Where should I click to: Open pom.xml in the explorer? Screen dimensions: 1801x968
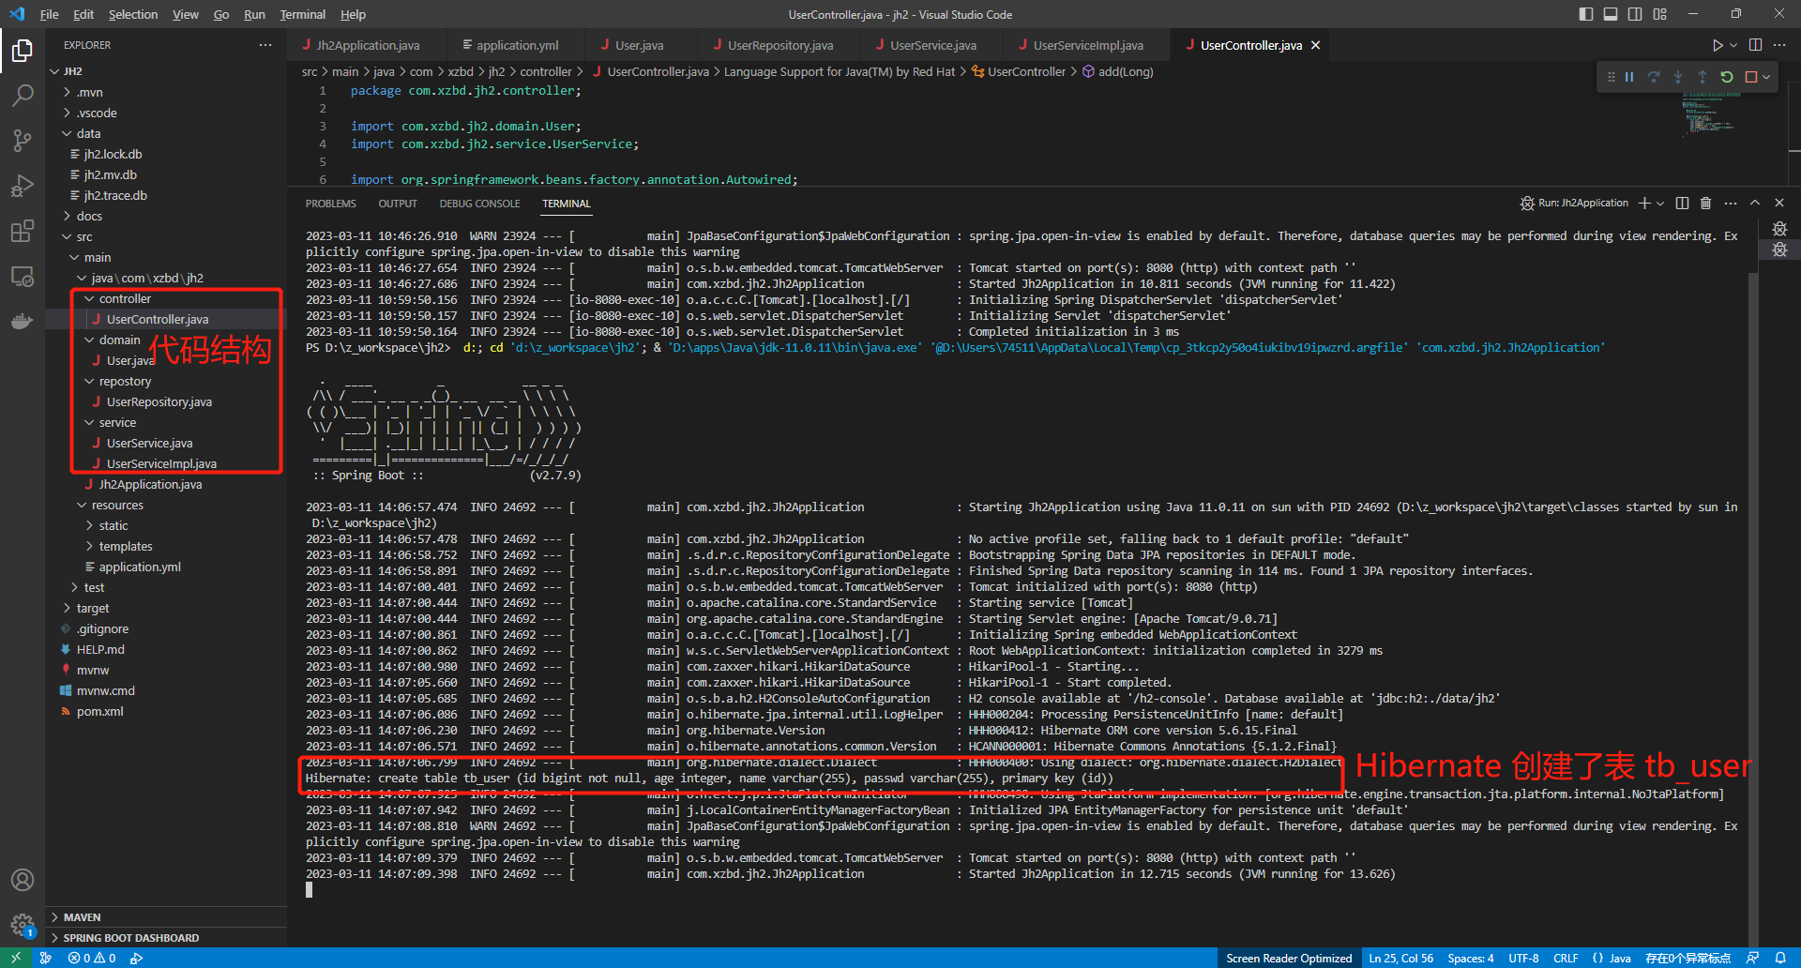pyautogui.click(x=166, y=711)
